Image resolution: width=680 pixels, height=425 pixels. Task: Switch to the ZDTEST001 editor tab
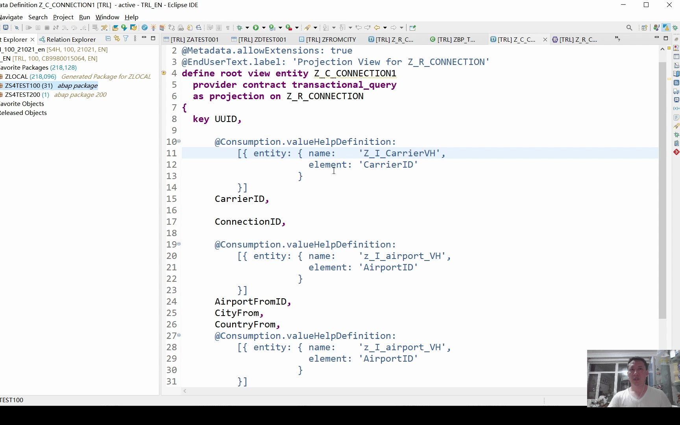click(259, 39)
